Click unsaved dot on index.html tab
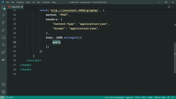 coord(22,7)
